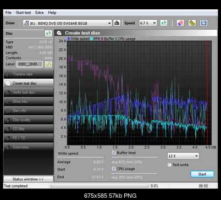The image size is (221, 200).
Task: Erase the disc with the eraser icon
Action: (x=180, y=23)
